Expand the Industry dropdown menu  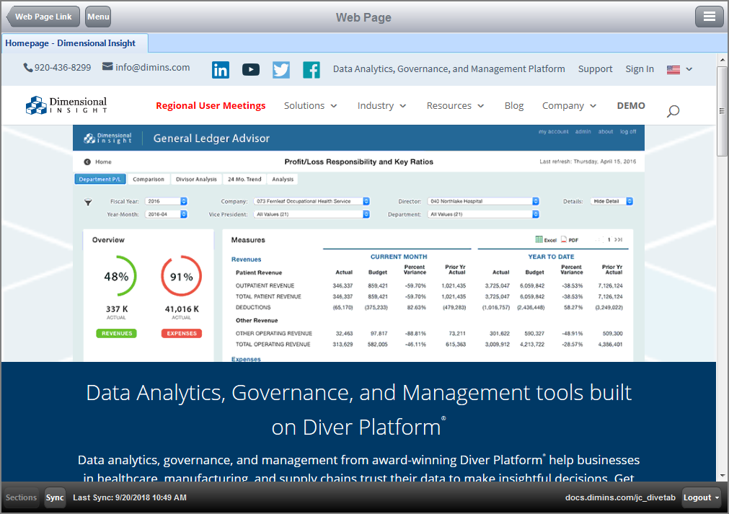coord(381,106)
